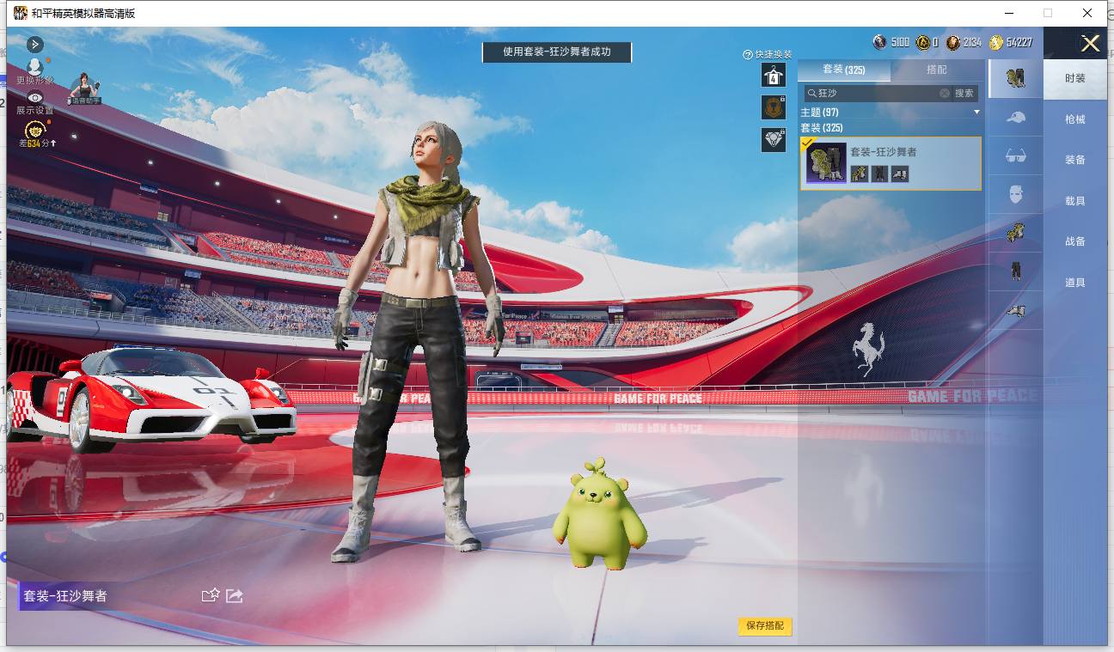Select the full outfit set category icon
Viewport: 1114px width, 652px height.
click(1016, 78)
